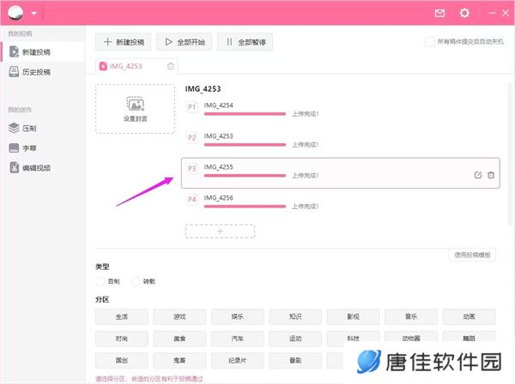Choose the 纪录片 partition
Screen dimensions: 515x384
pos(238,361)
